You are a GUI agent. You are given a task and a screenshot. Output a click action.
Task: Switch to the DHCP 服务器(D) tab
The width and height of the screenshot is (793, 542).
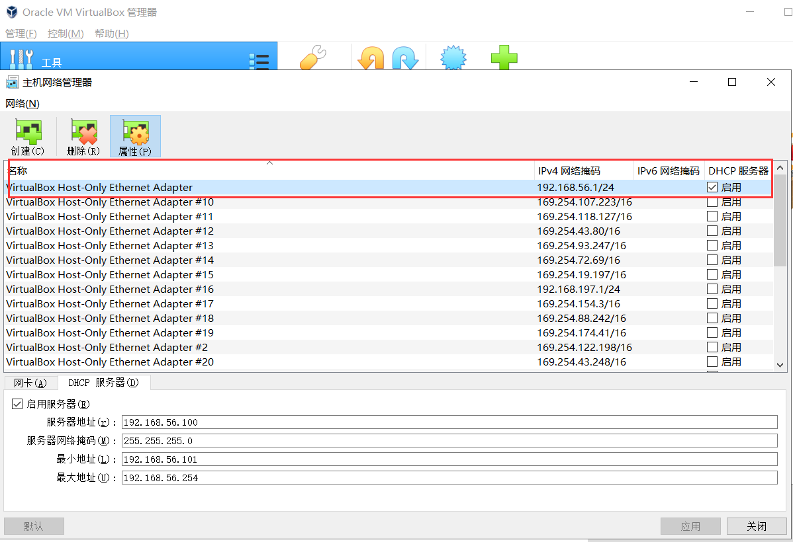pos(103,383)
